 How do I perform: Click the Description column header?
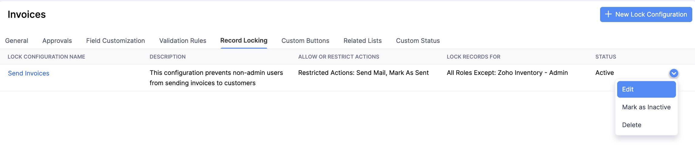pyautogui.click(x=167, y=57)
